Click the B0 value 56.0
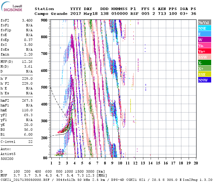This screenshot has width=213, height=182. point(28,130)
